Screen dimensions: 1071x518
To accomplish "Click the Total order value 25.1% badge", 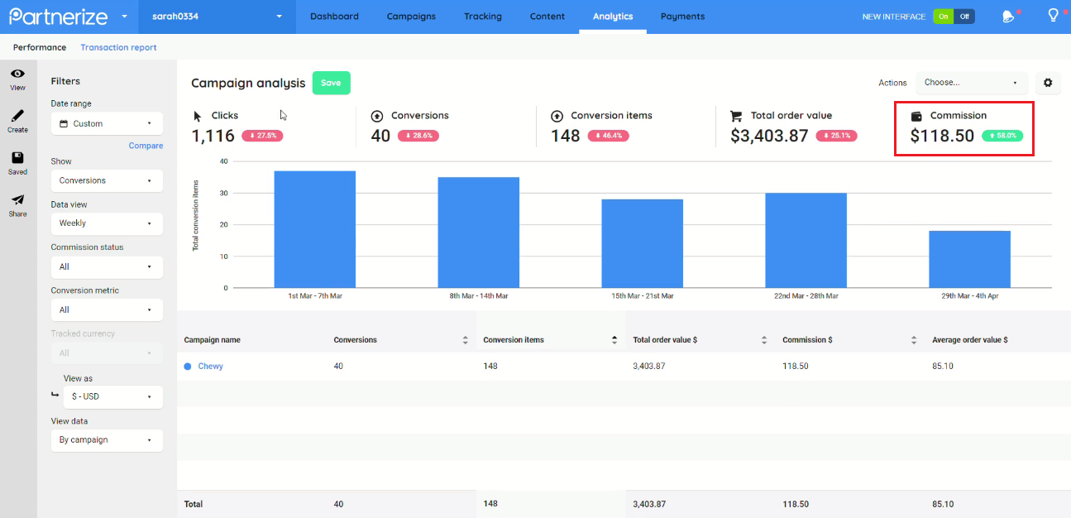I will click(x=836, y=136).
